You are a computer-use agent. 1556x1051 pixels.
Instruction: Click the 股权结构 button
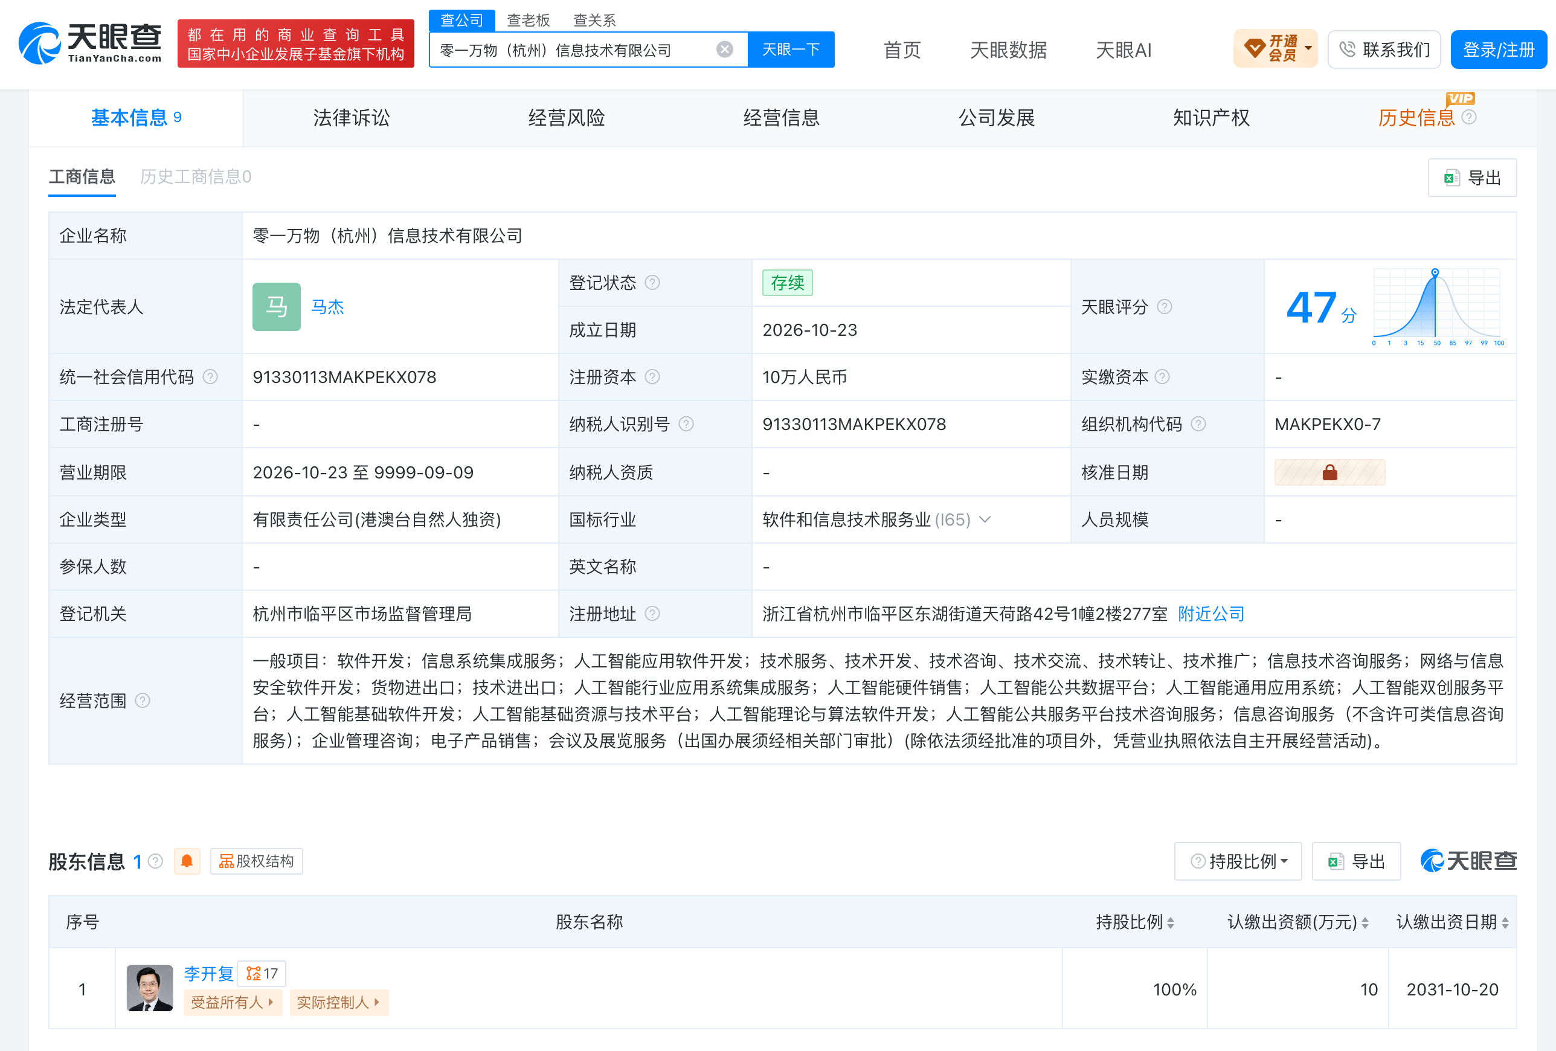point(257,861)
